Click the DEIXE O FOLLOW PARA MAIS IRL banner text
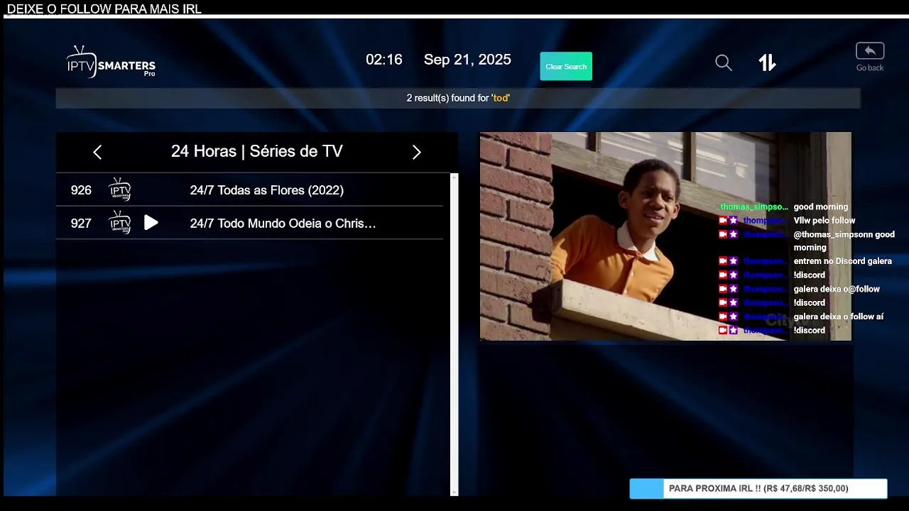 pos(104,9)
